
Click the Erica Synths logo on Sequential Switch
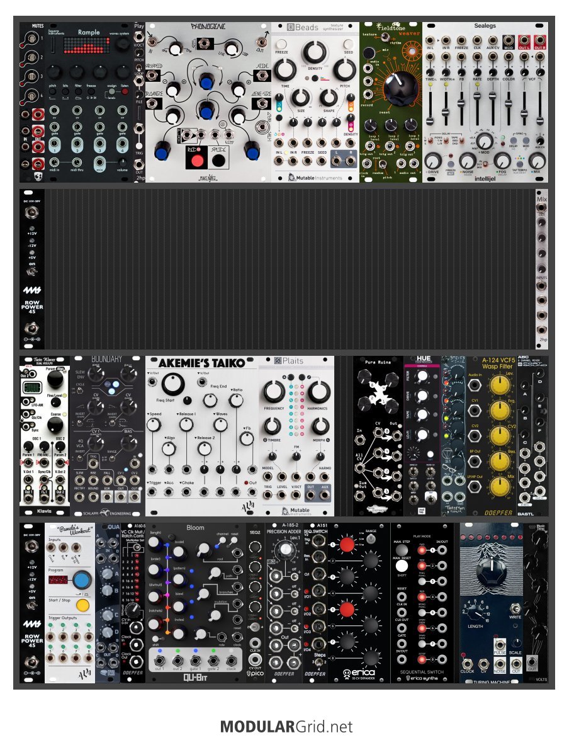click(x=422, y=678)
